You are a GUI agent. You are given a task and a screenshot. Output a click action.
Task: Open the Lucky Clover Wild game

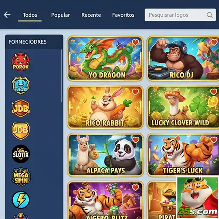pyautogui.click(x=183, y=107)
